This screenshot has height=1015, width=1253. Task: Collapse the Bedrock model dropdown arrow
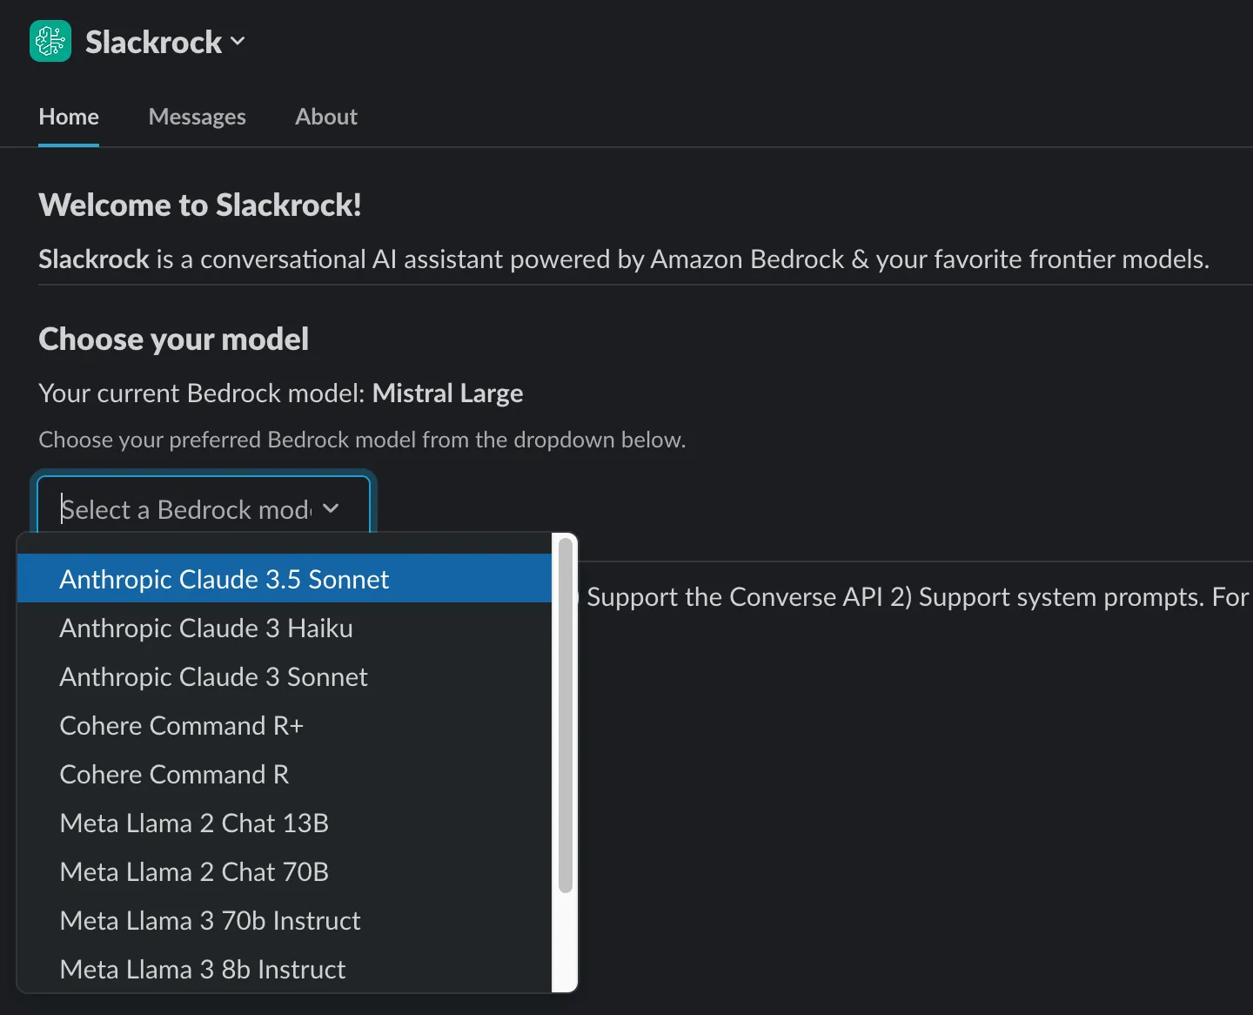point(331,508)
